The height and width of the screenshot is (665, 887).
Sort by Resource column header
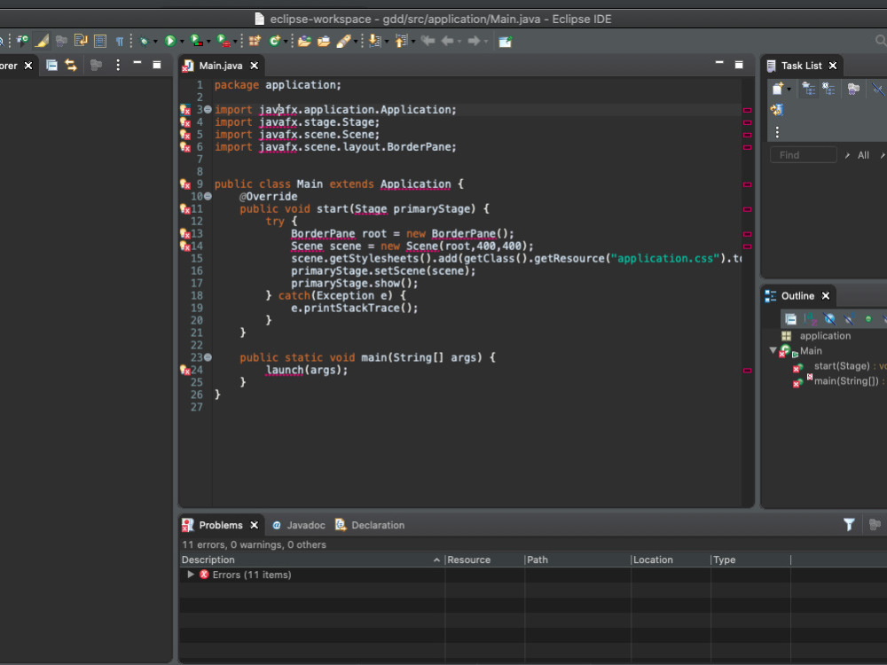point(485,559)
